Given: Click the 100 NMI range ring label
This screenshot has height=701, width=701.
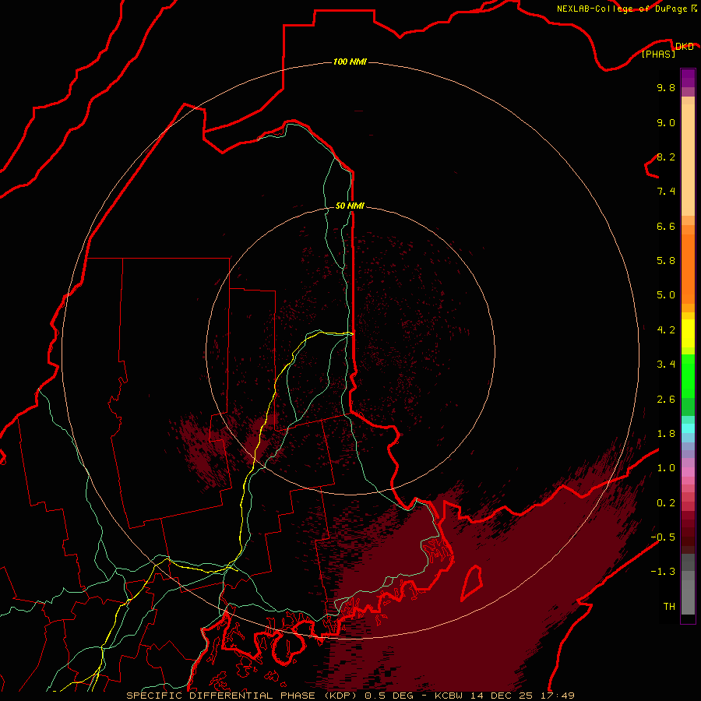Looking at the screenshot, I should coord(350,62).
